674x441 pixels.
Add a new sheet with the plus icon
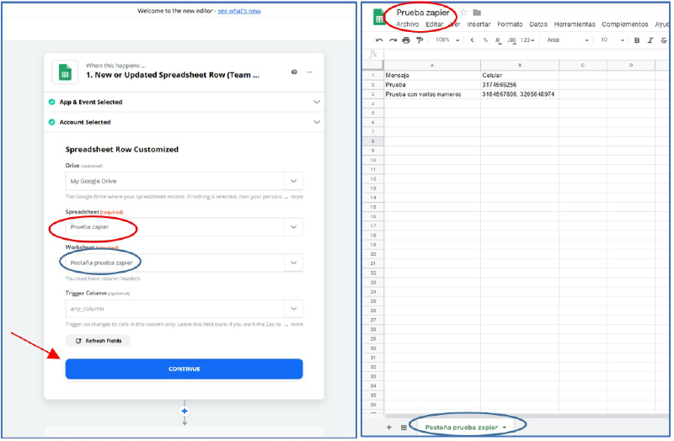pos(388,428)
